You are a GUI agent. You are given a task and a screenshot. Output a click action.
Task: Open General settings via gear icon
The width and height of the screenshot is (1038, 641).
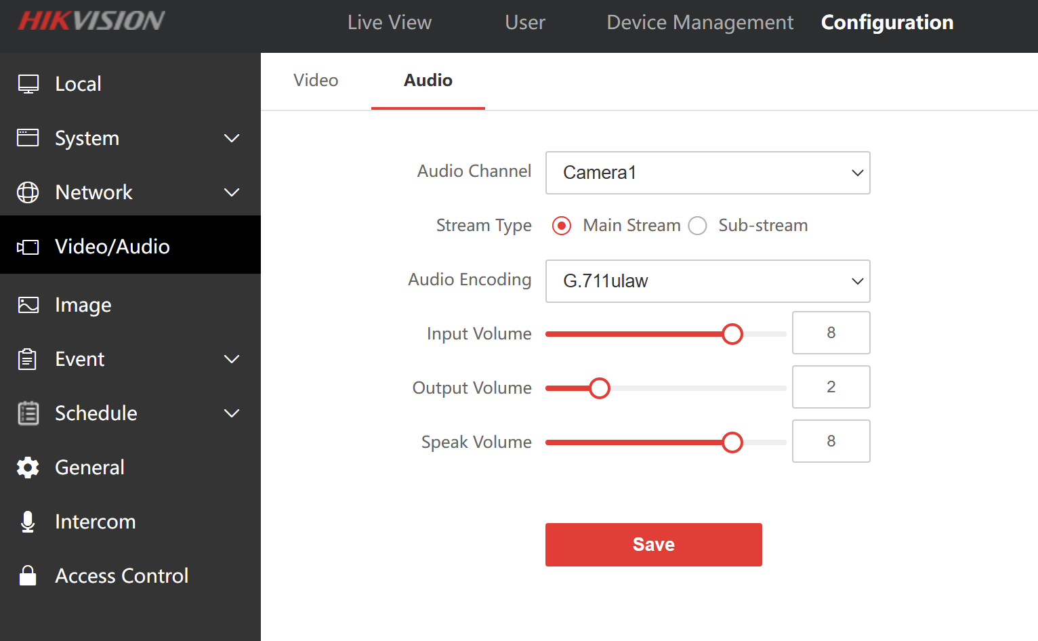pos(28,468)
